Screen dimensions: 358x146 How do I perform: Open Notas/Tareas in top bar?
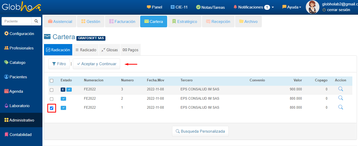210,7
